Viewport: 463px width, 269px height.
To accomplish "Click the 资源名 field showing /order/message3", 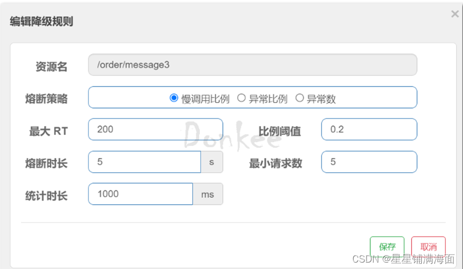I will click(253, 65).
